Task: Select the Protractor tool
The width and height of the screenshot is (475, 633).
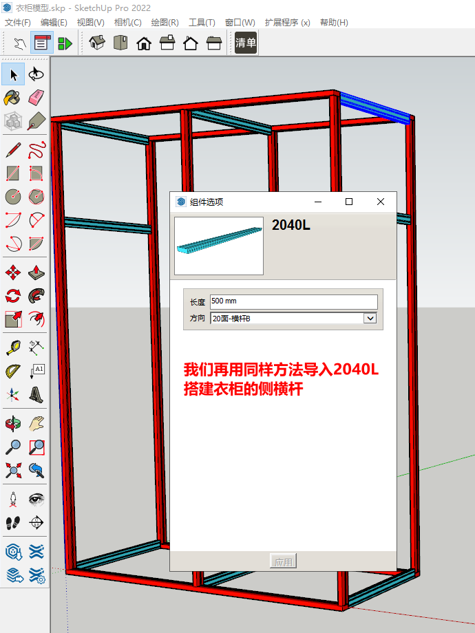Action: [x=12, y=372]
